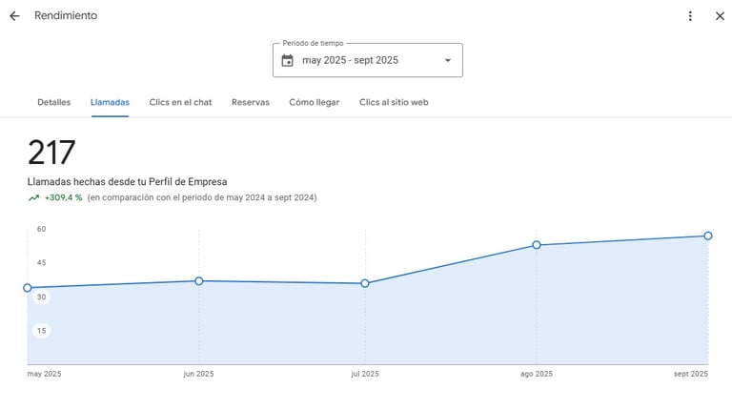Click the ago 2025 data point

pos(537,245)
